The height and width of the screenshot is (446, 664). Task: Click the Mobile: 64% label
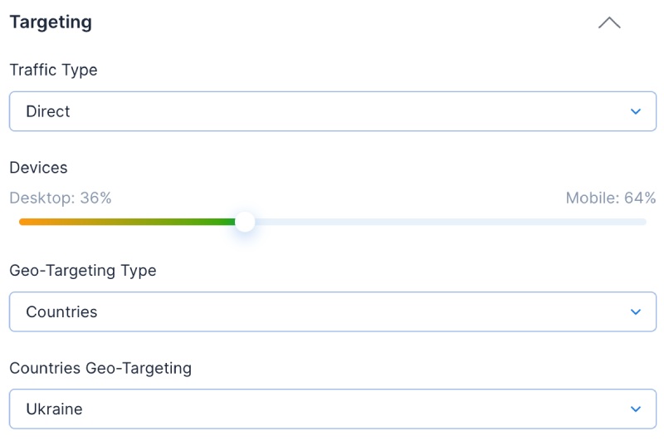pyautogui.click(x=610, y=198)
